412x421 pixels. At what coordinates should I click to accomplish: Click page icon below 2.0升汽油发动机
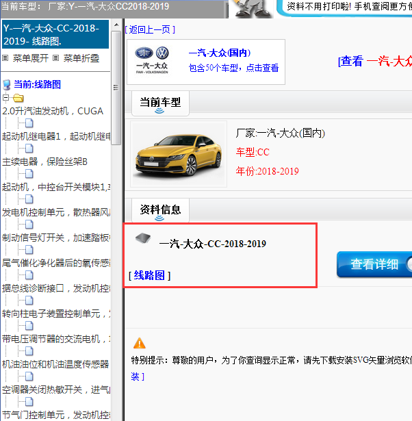tap(29, 123)
